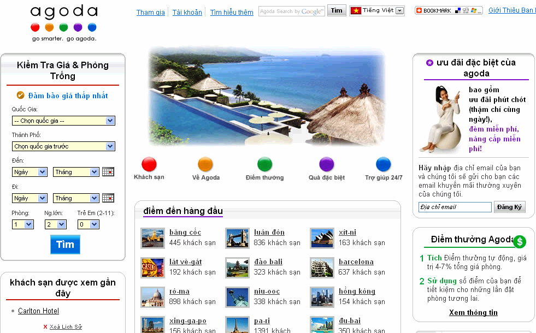Click the purple Quà đặc biệt ball icon

click(326, 164)
